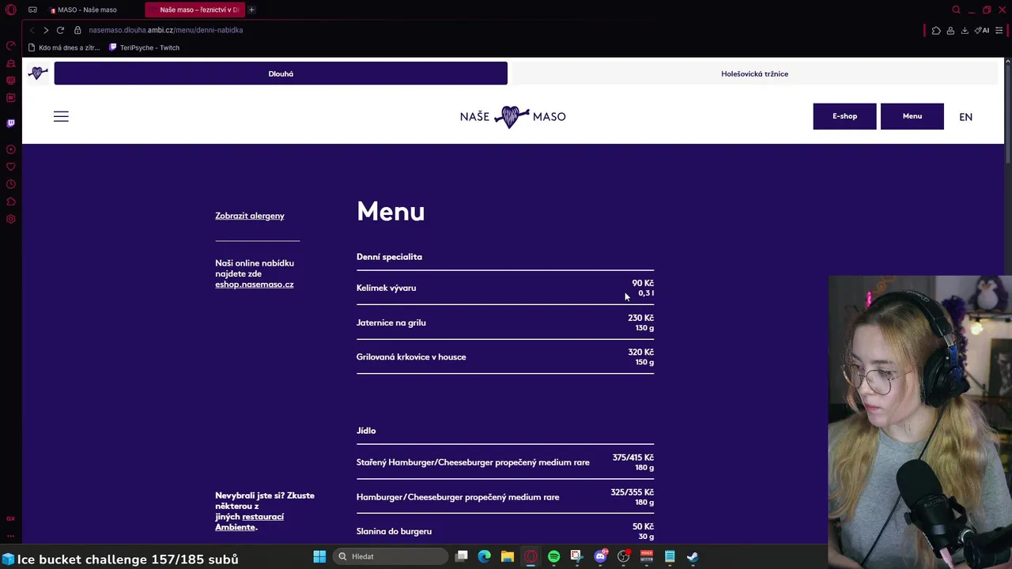Open the Opera AI assistant icon
This screenshot has height=569, width=1012.
(x=982, y=30)
